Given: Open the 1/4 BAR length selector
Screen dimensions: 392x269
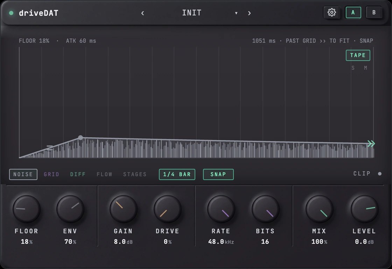Looking at the screenshot, I should 177,174.
